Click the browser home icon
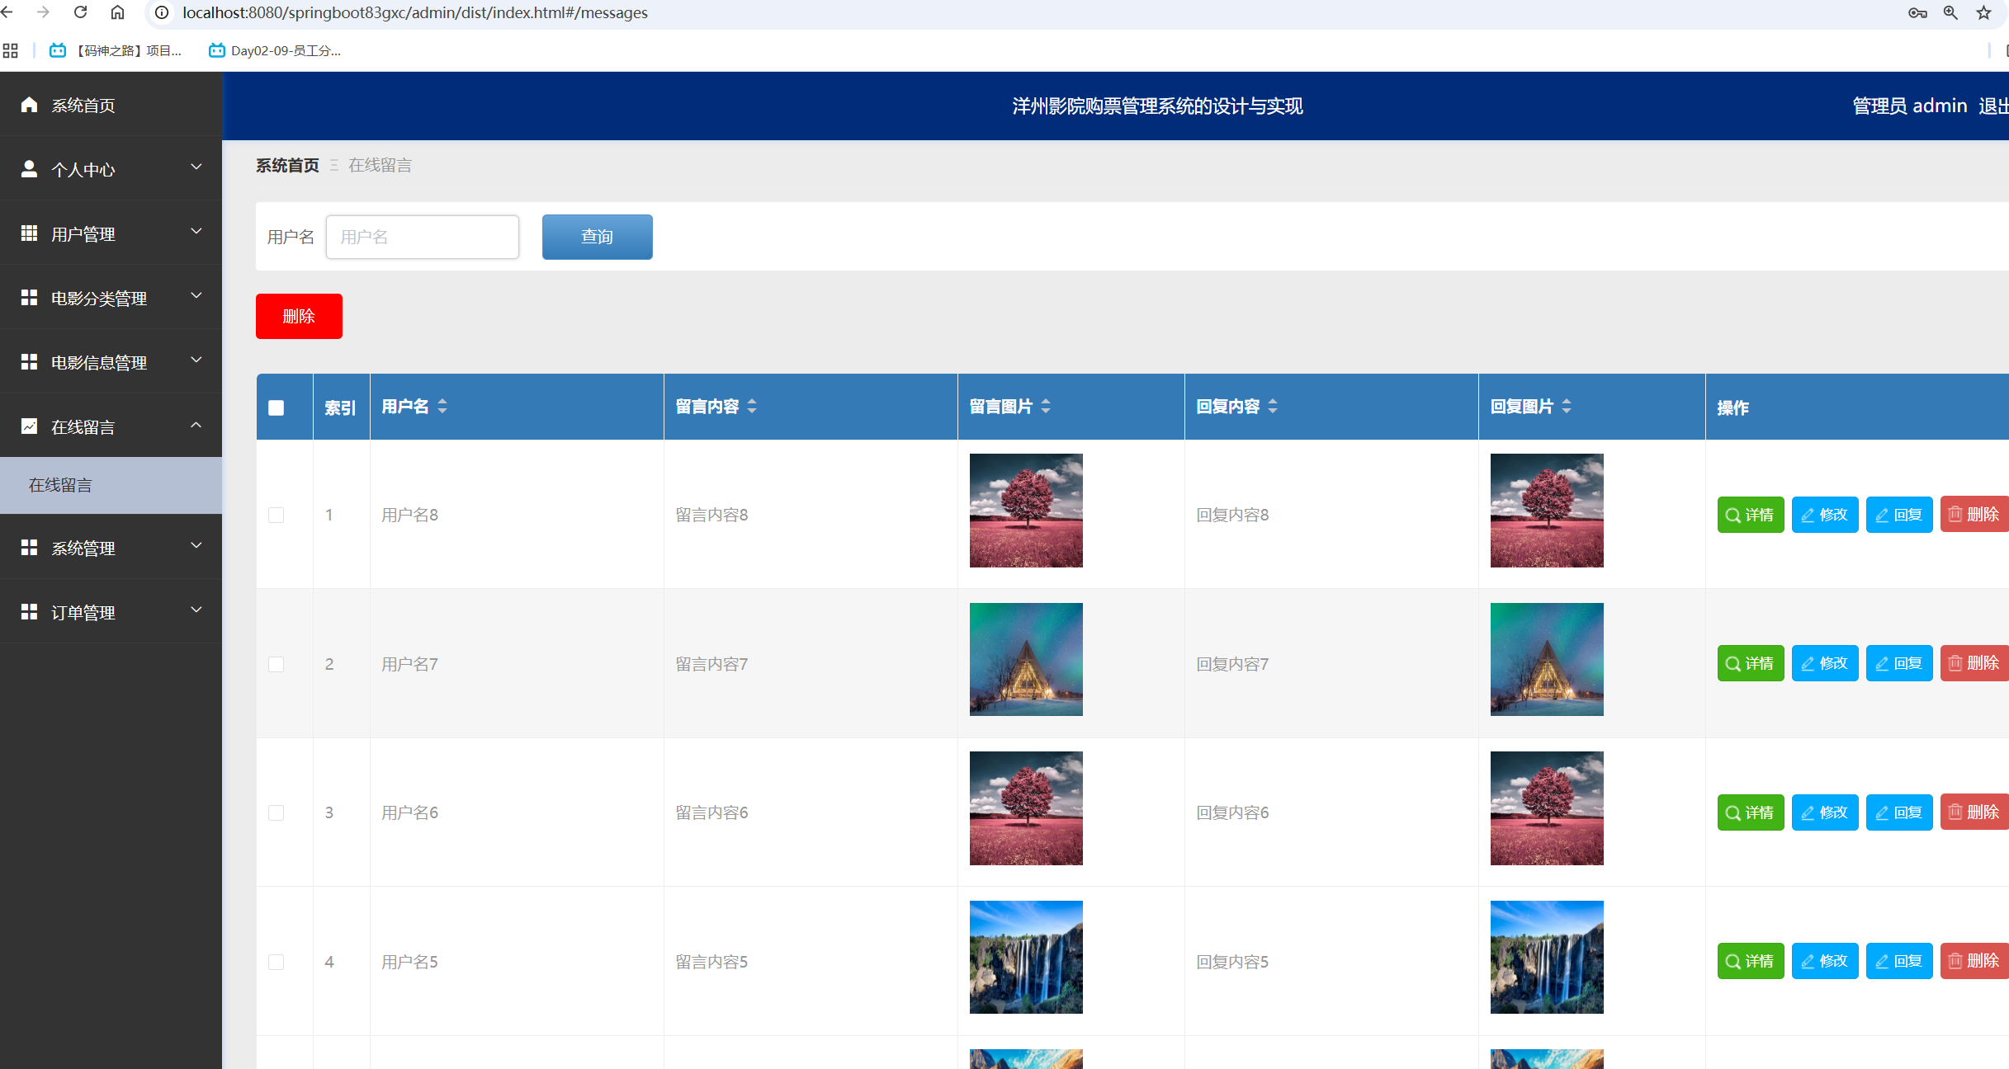Screen dimensions: 2009x1069 click(117, 12)
